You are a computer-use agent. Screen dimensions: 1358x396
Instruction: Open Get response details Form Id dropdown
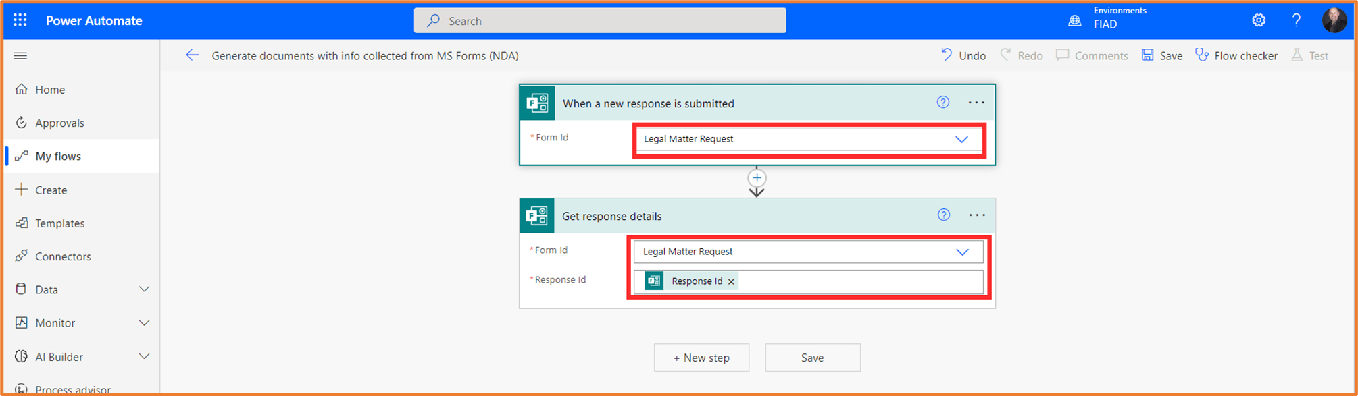tap(808, 252)
